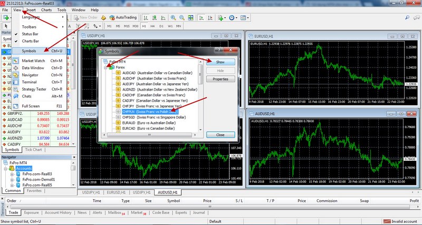The width and height of the screenshot is (422, 225).
Task: Open the Code Base terminal tab
Action: (x=161, y=213)
